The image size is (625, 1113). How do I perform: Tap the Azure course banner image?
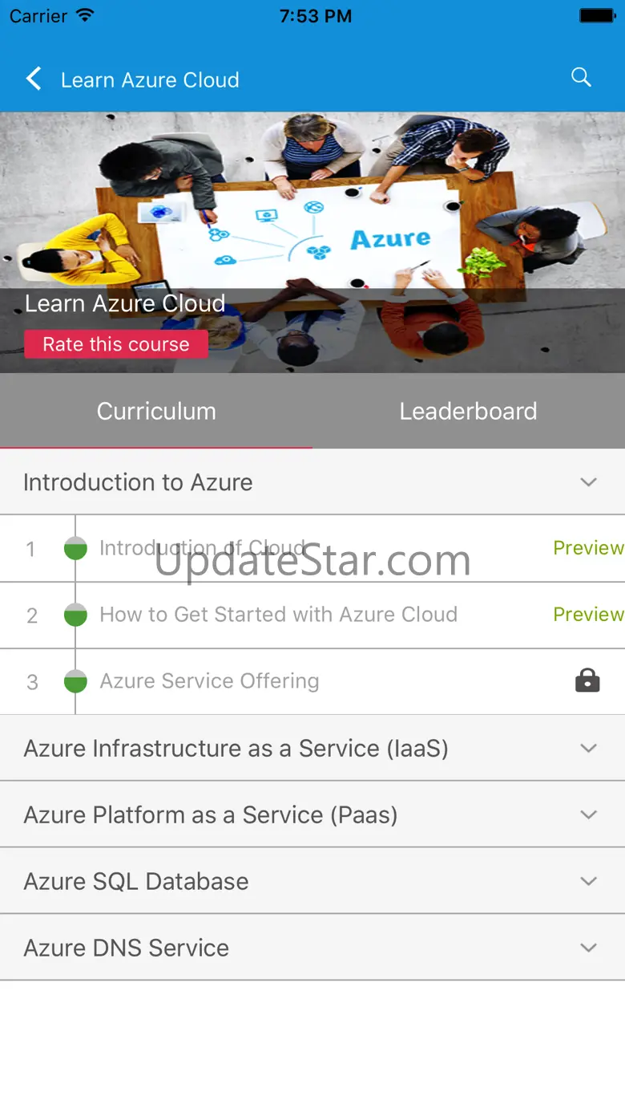point(312,209)
